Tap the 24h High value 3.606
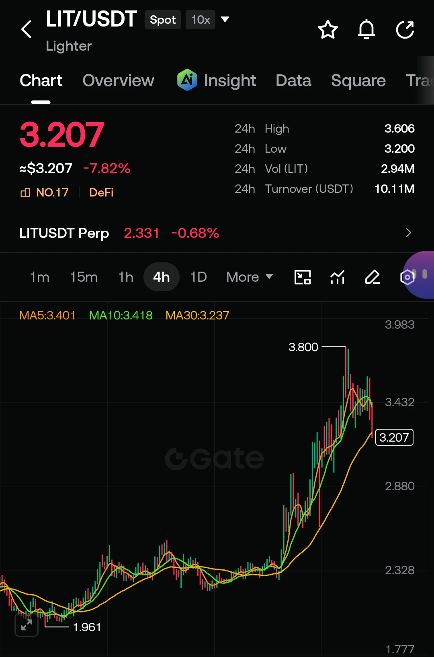Image resolution: width=434 pixels, height=657 pixels. click(399, 129)
